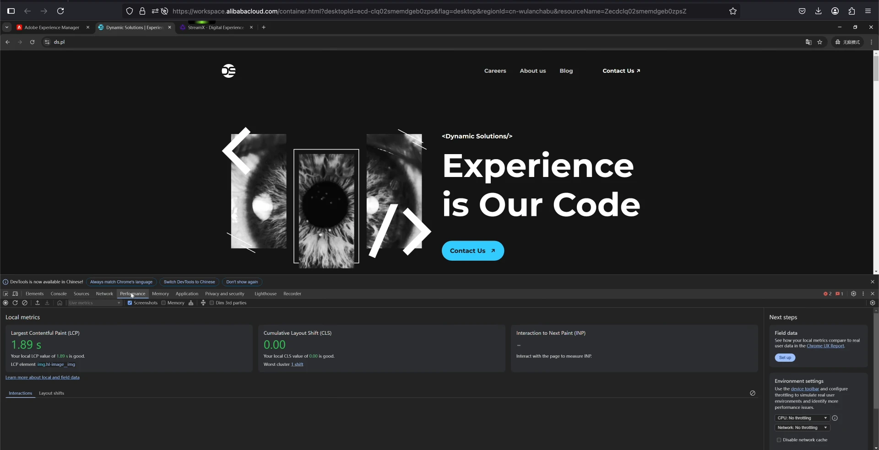Open the Firefox account icon

pyautogui.click(x=835, y=11)
